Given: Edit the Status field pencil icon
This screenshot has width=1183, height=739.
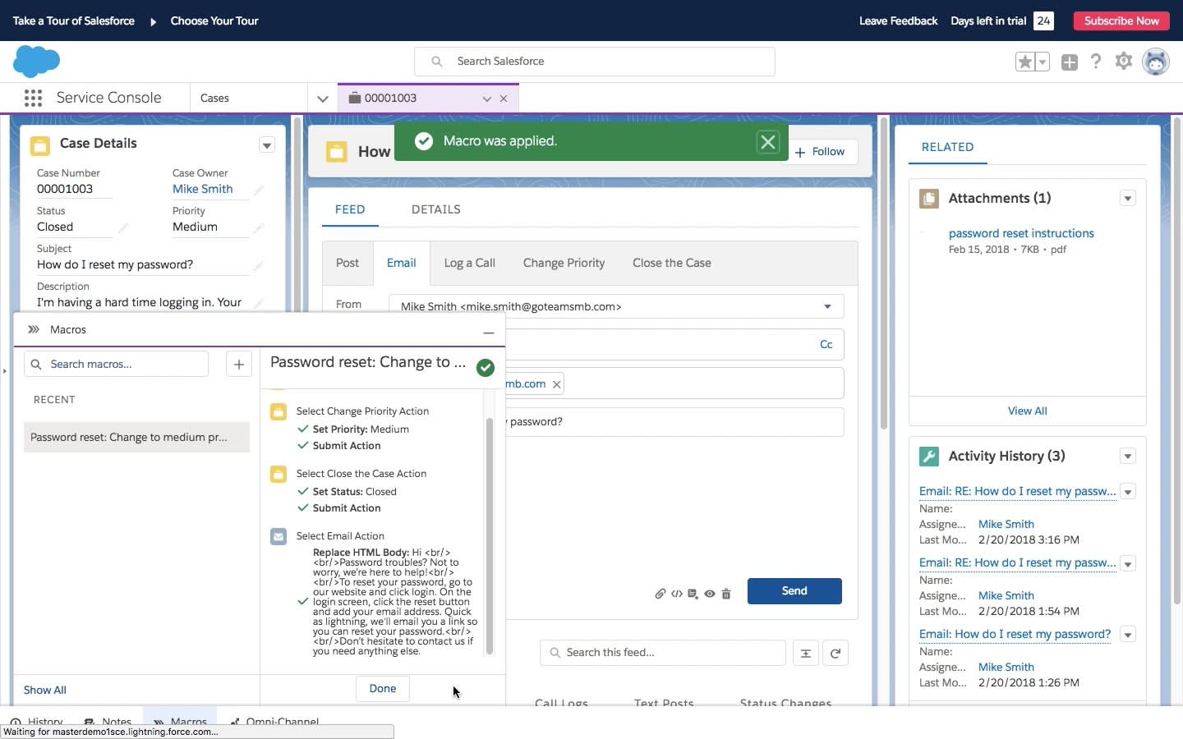Looking at the screenshot, I should [x=123, y=228].
